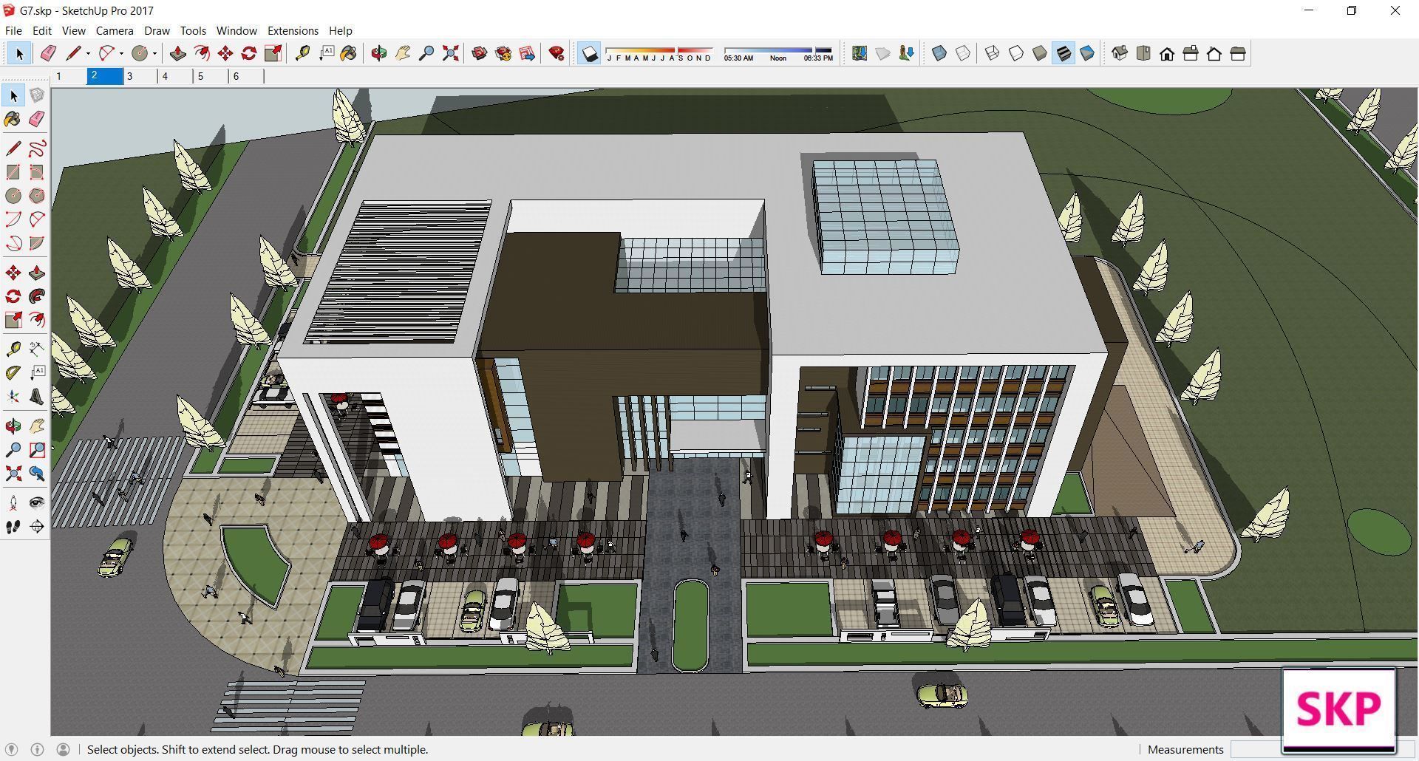Image resolution: width=1419 pixels, height=761 pixels.
Task: Activate the Orbit tool in top toolbar
Action: pyautogui.click(x=379, y=53)
